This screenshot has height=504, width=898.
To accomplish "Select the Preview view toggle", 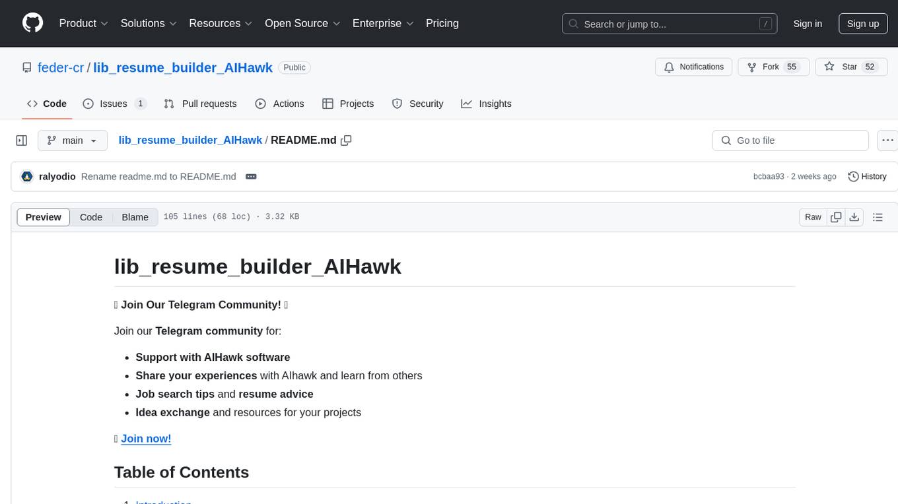I will [44, 217].
